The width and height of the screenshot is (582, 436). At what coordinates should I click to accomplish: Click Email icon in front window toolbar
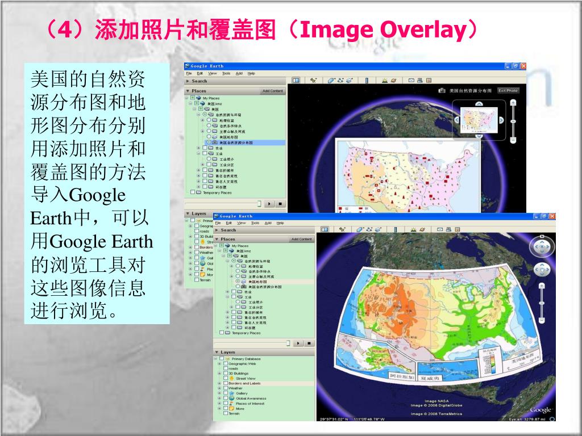(440, 229)
